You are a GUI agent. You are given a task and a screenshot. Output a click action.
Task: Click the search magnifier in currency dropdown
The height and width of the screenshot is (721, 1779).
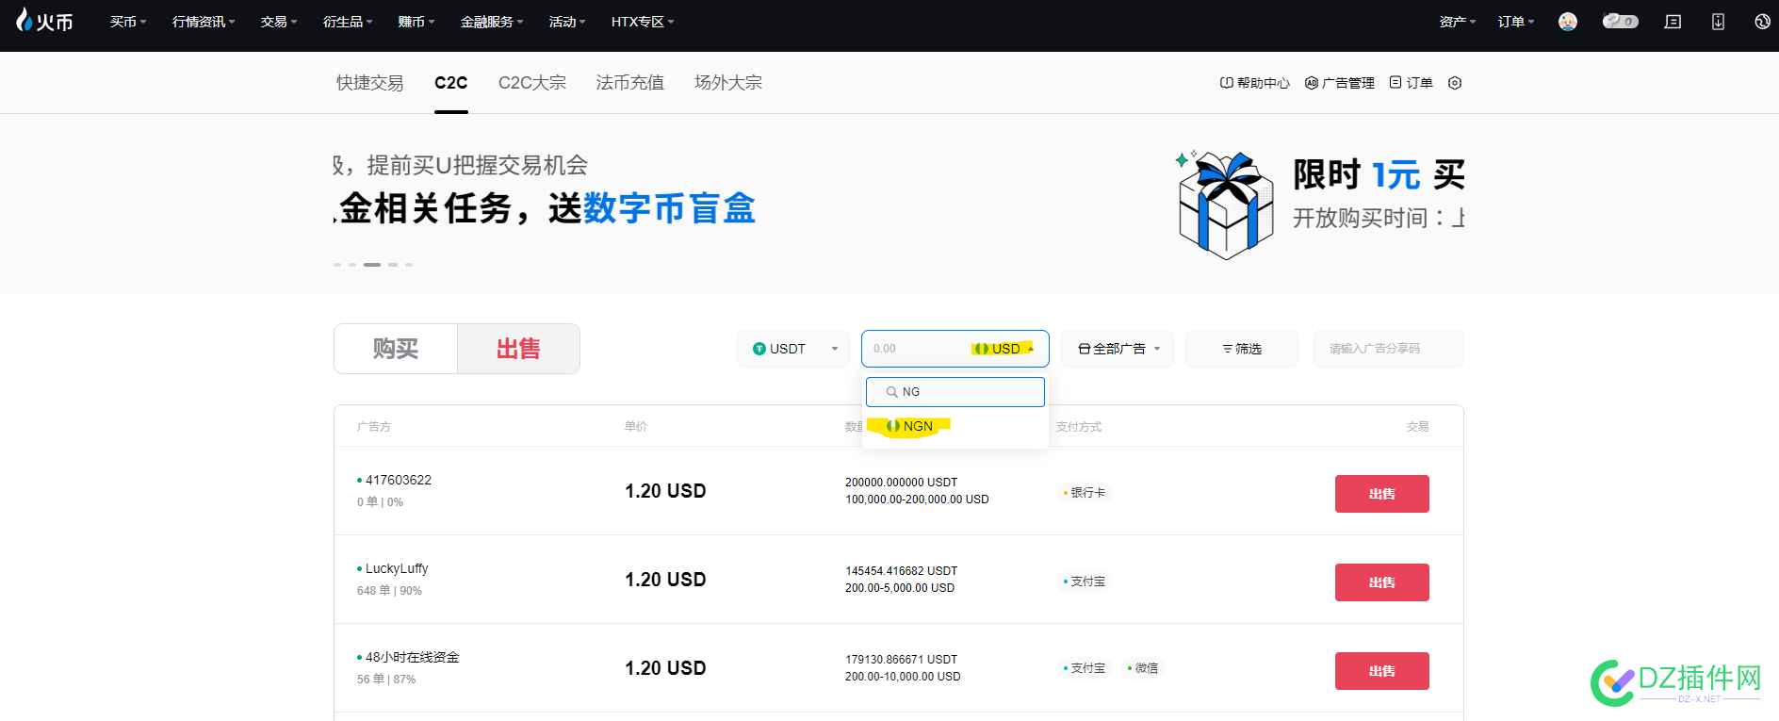[891, 392]
